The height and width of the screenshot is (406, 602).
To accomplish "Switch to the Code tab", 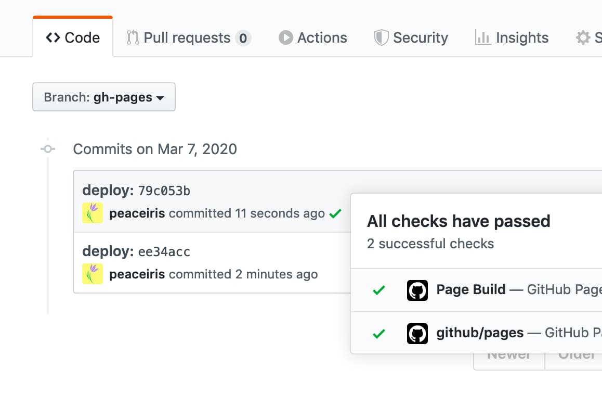I will point(73,37).
